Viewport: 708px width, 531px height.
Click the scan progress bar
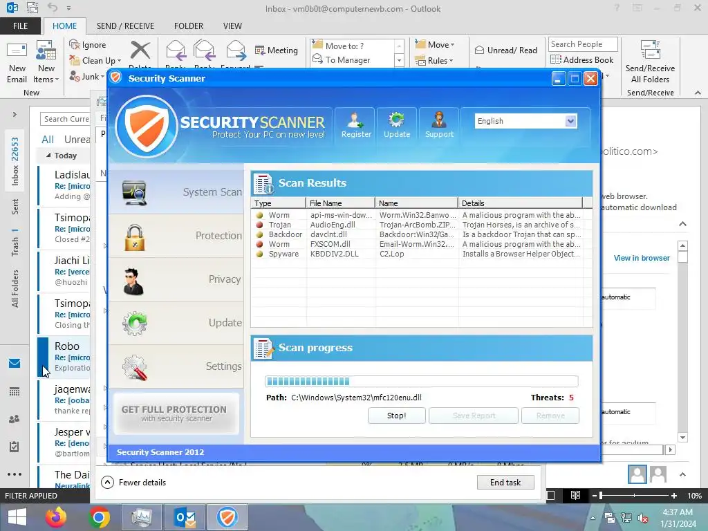(421, 381)
